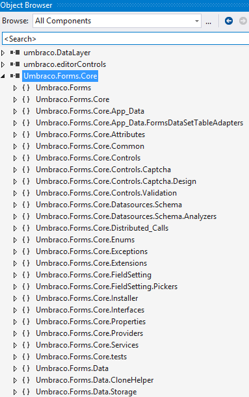This screenshot has width=249, height=397.
Task: Click namespace icon beside Schema.Analyzers
Action: coord(26,216)
